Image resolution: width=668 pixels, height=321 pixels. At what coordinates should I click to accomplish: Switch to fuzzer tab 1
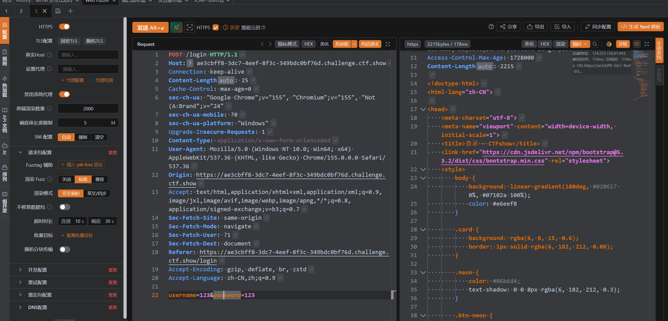(x=6, y=11)
